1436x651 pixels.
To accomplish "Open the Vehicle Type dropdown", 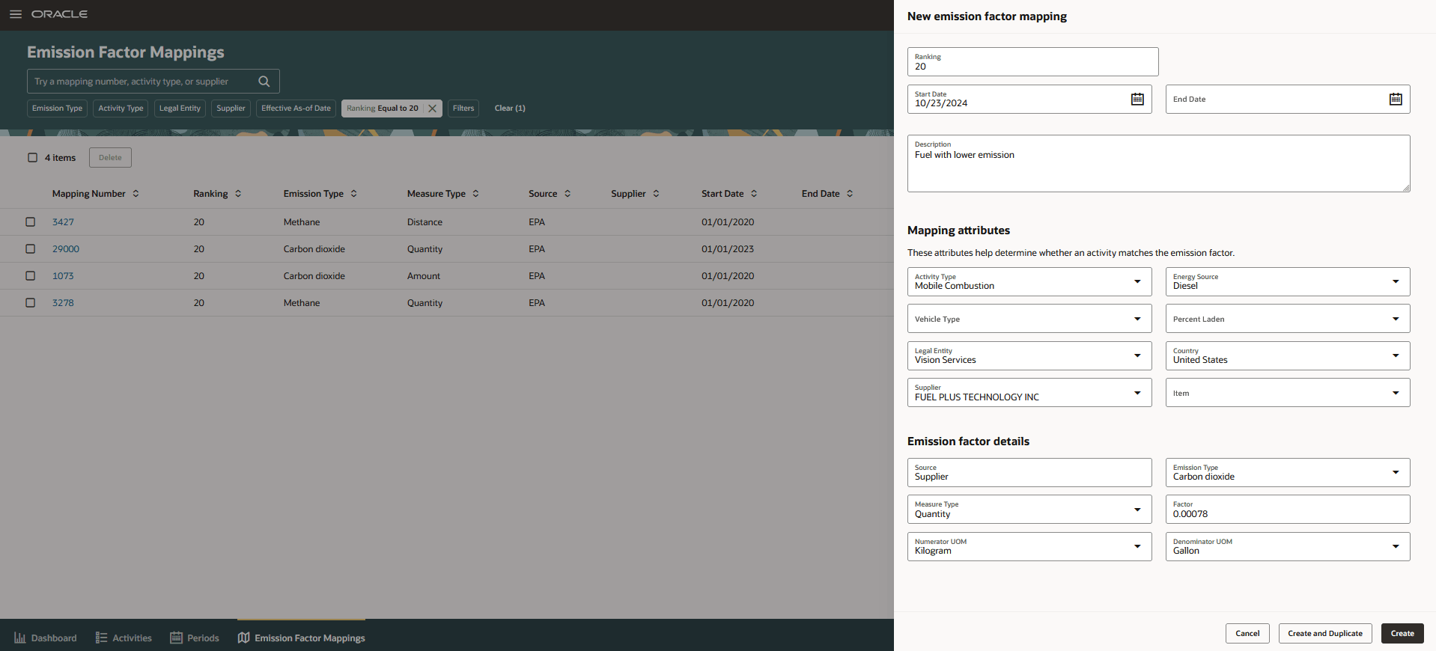I will [x=1029, y=319].
